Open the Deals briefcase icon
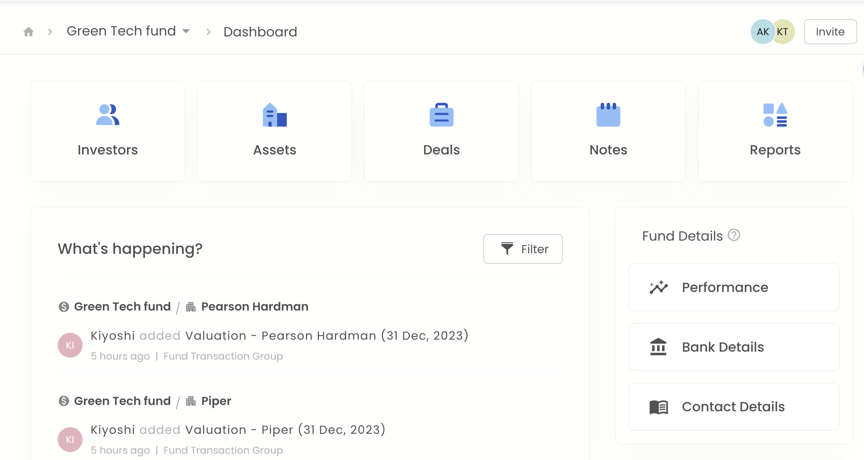 click(x=441, y=115)
